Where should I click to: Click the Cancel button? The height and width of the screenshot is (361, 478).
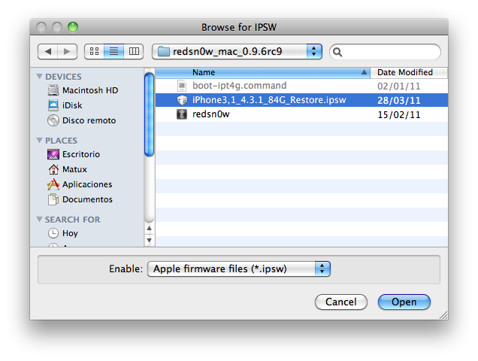[340, 302]
